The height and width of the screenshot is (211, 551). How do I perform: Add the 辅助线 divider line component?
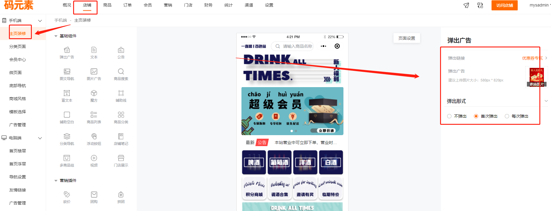click(121, 96)
